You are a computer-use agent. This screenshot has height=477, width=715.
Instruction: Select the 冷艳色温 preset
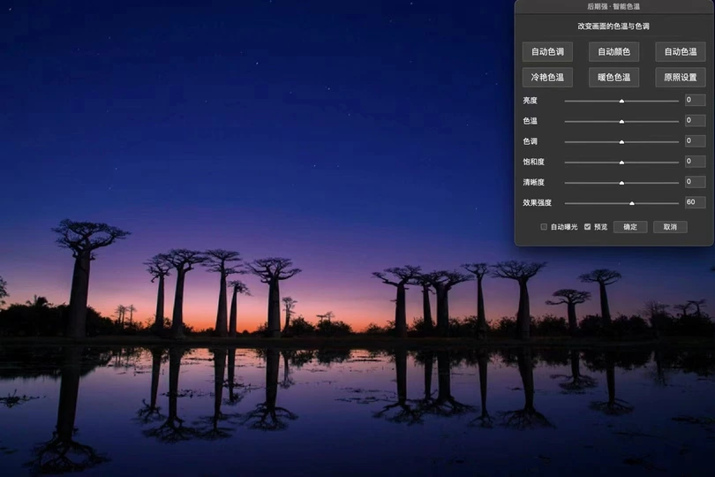click(x=547, y=77)
